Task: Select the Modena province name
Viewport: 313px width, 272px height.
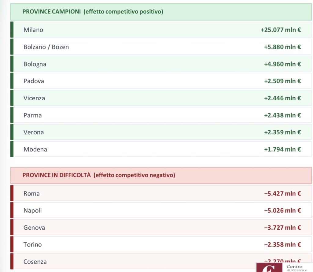Action: point(35,149)
